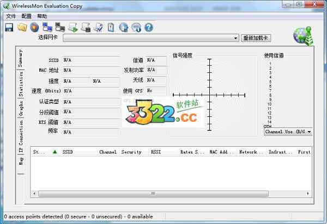Click the 使用 GPS No field
Viewport: 327px width, 224px height.
[x=156, y=91]
